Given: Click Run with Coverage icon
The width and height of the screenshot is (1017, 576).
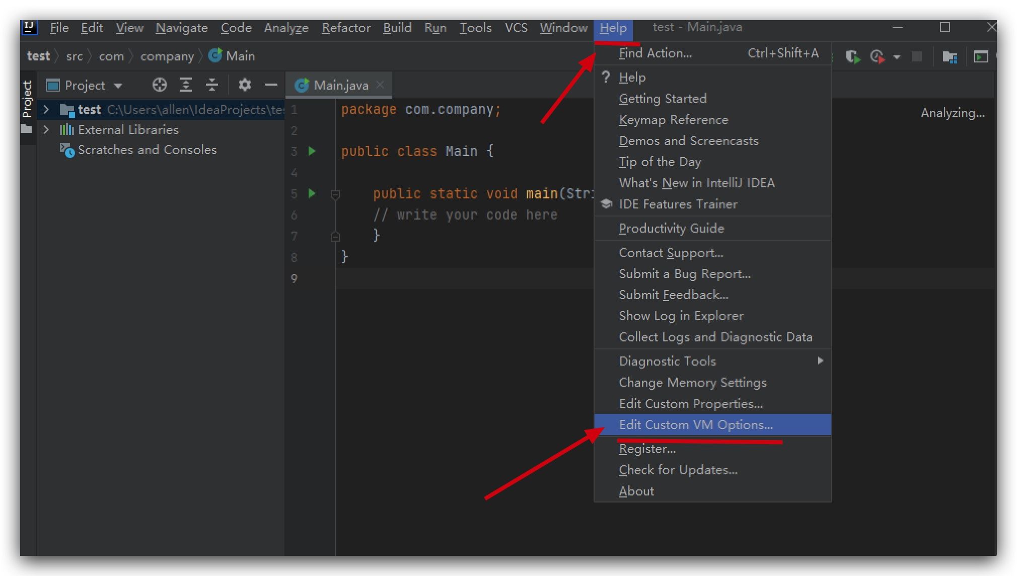Looking at the screenshot, I should coord(853,57).
